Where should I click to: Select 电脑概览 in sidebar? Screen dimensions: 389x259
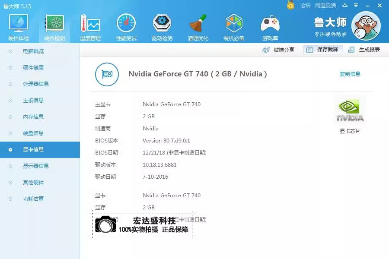point(40,51)
